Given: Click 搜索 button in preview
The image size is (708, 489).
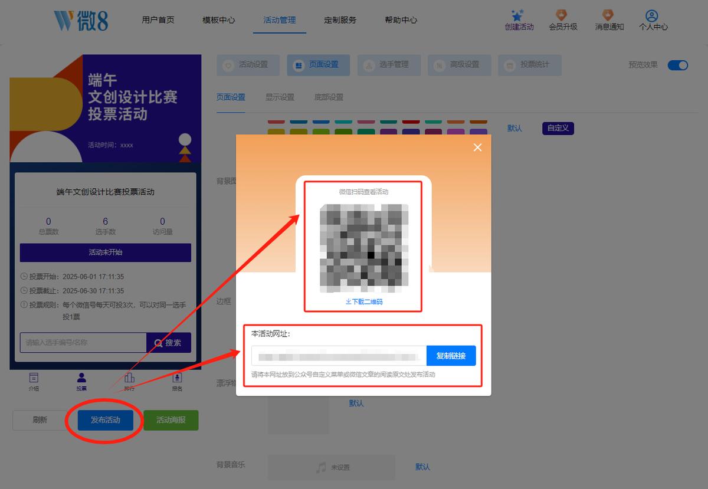Looking at the screenshot, I should point(169,343).
